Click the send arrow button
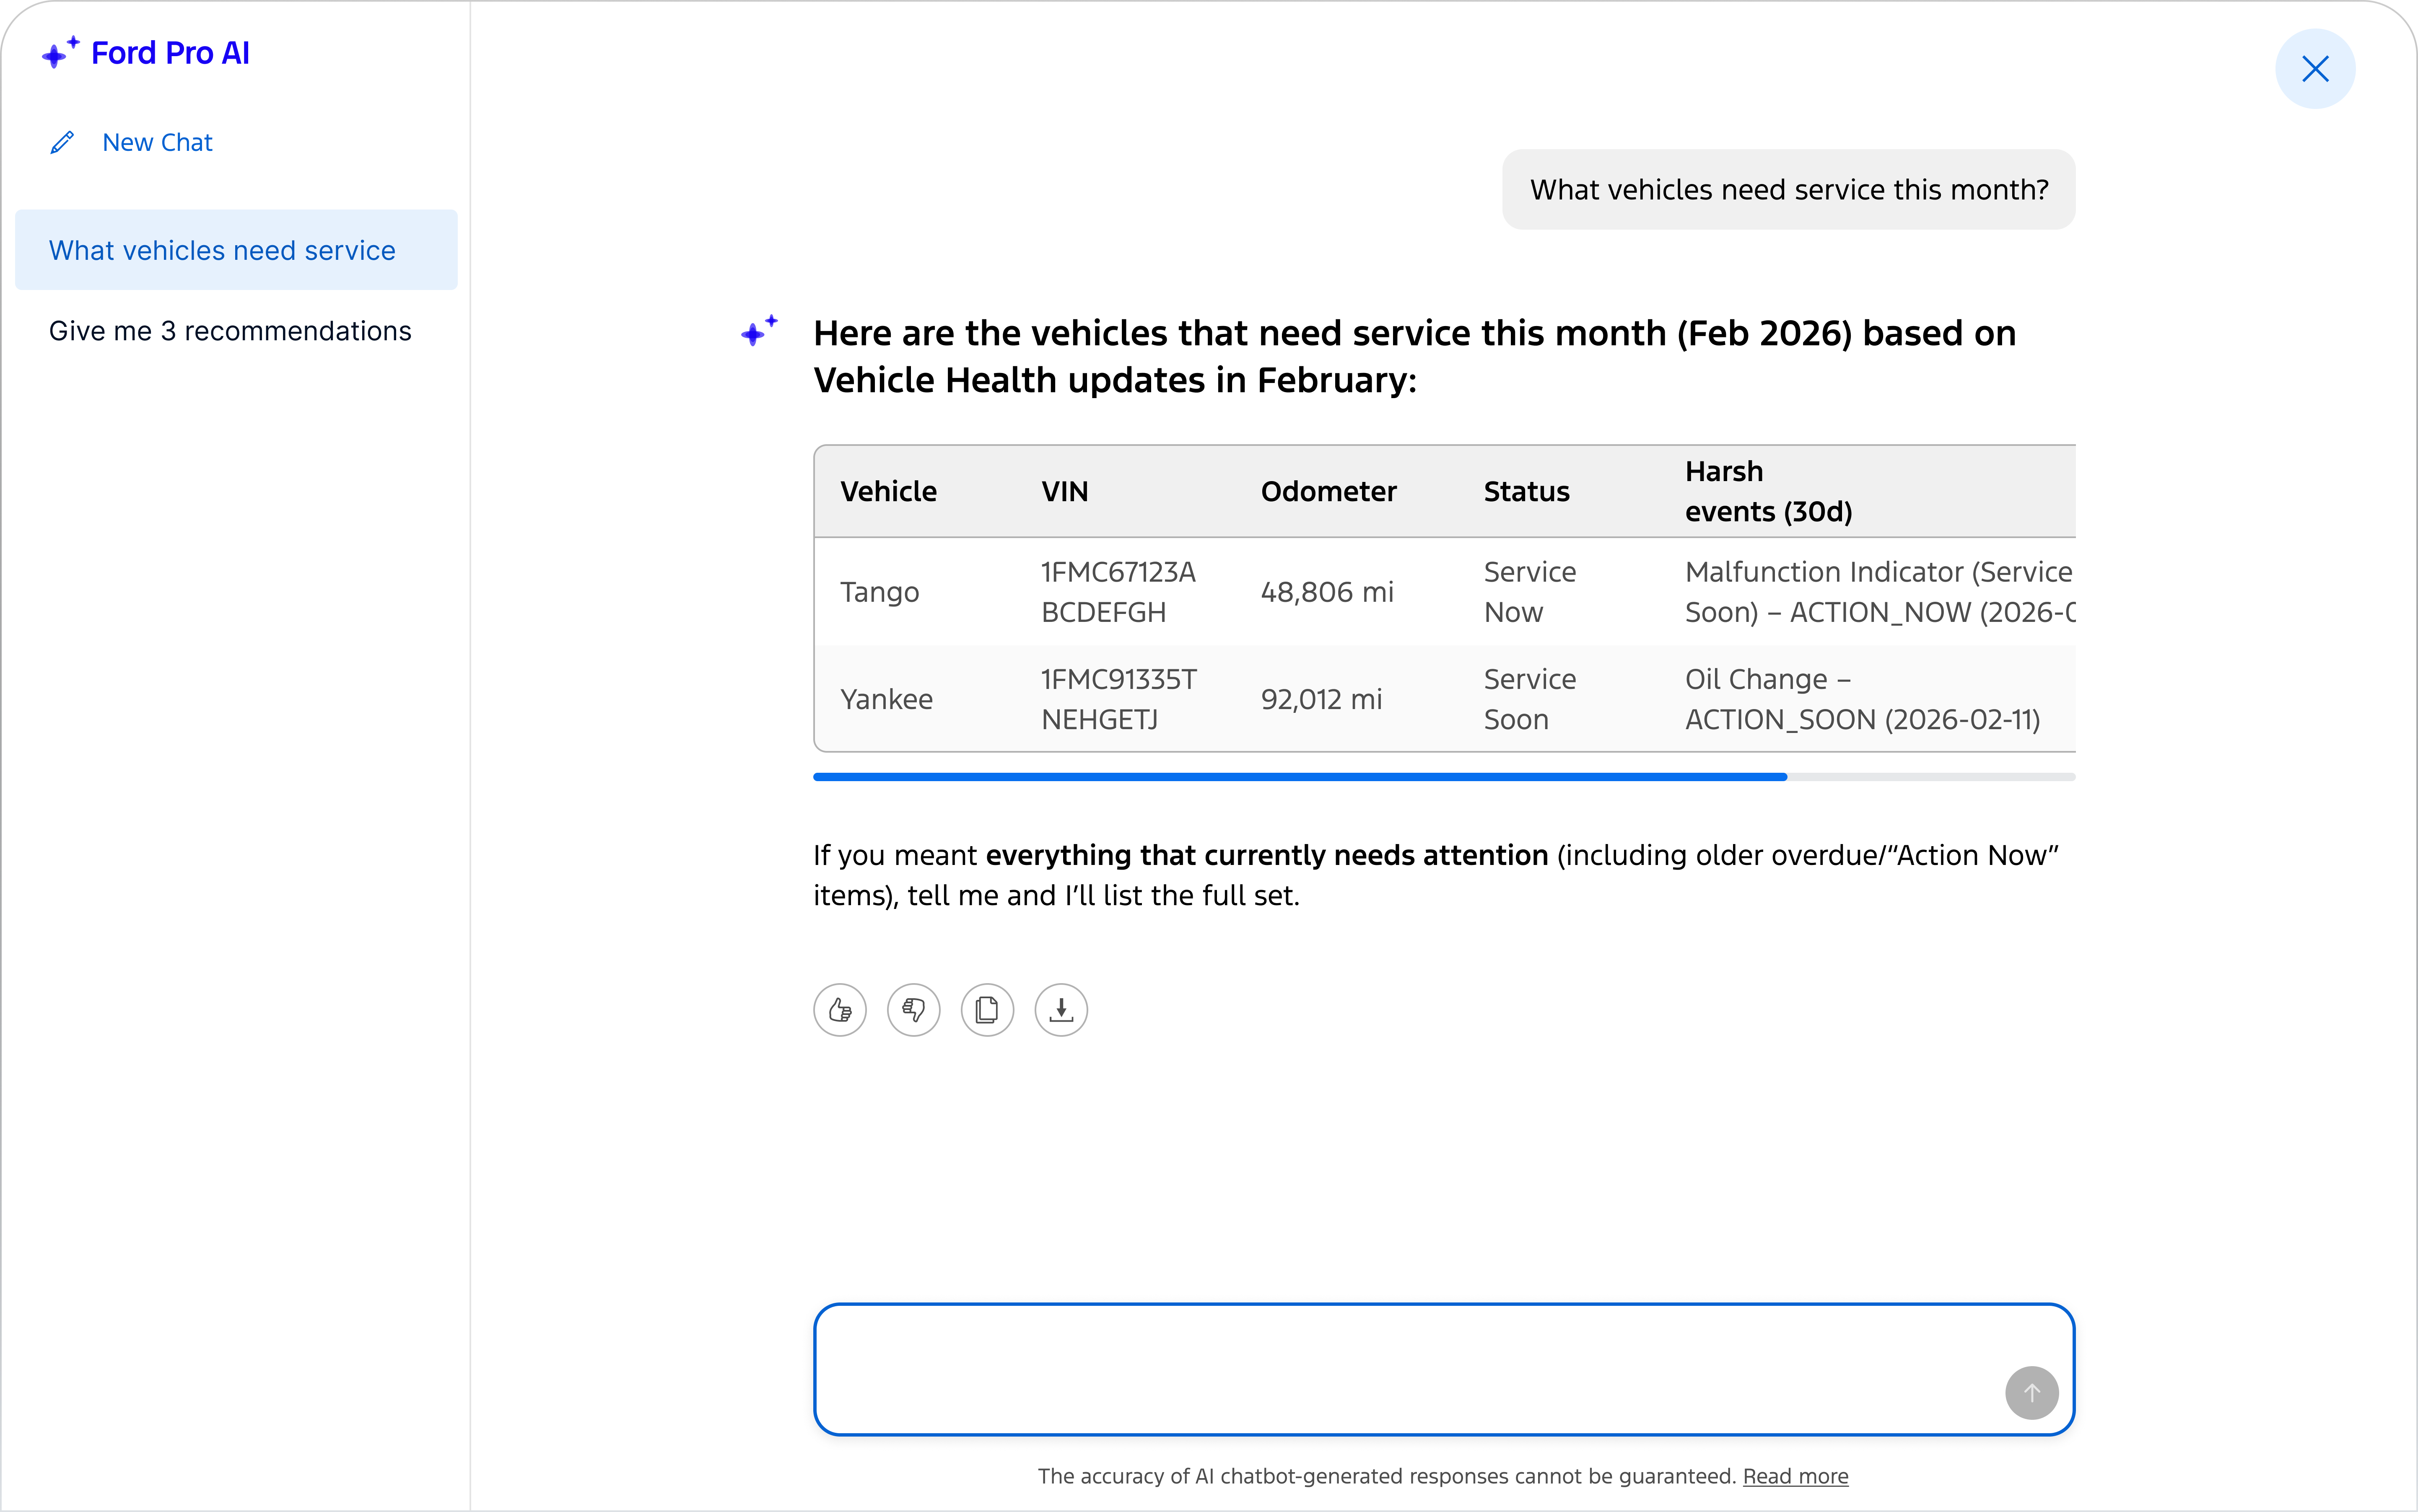This screenshot has height=1512, width=2418. 2032,1393
